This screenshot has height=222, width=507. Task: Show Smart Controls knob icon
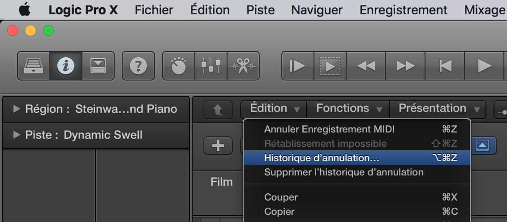click(x=179, y=66)
